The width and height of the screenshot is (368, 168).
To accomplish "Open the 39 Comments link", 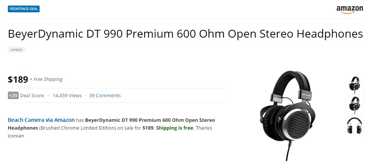I will pyautogui.click(x=105, y=95).
